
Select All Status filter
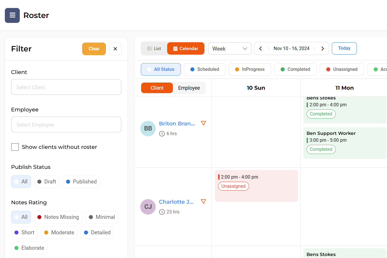[x=161, y=69]
